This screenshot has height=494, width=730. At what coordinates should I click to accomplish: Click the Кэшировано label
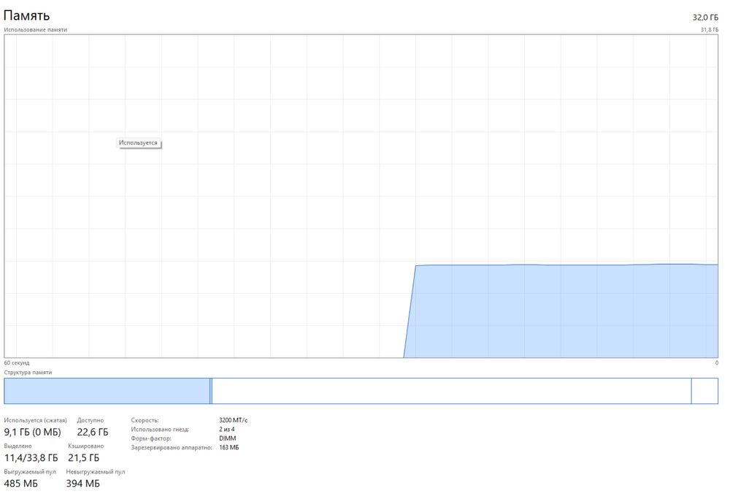tap(85, 446)
